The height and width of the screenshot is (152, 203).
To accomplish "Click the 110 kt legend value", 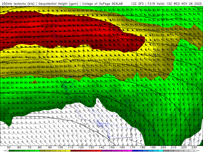I will (x=71, y=147).
